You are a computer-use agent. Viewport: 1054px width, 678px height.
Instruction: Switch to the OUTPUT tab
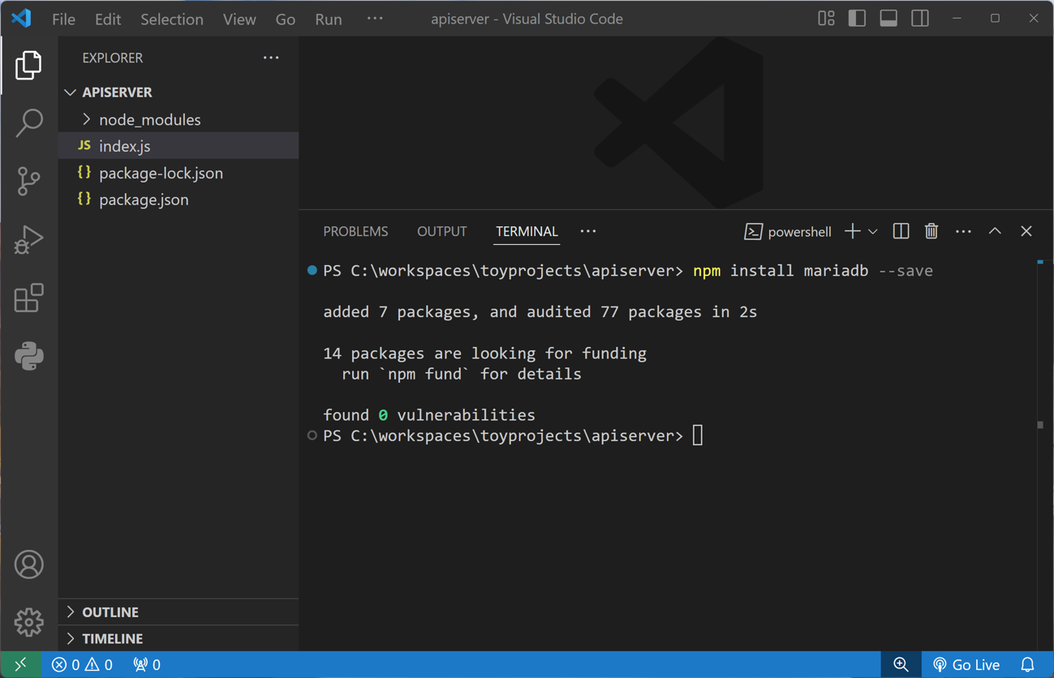pos(441,231)
